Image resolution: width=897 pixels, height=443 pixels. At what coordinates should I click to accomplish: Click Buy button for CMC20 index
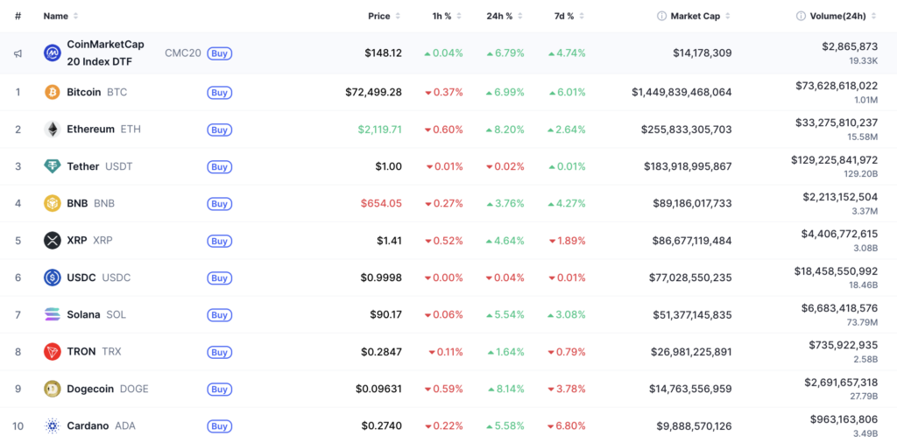220,53
